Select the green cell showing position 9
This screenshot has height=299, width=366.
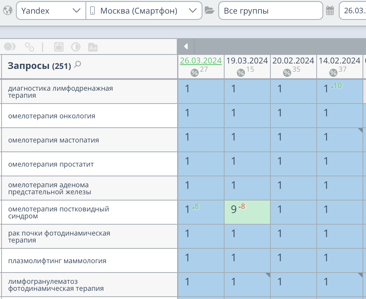[x=247, y=212]
